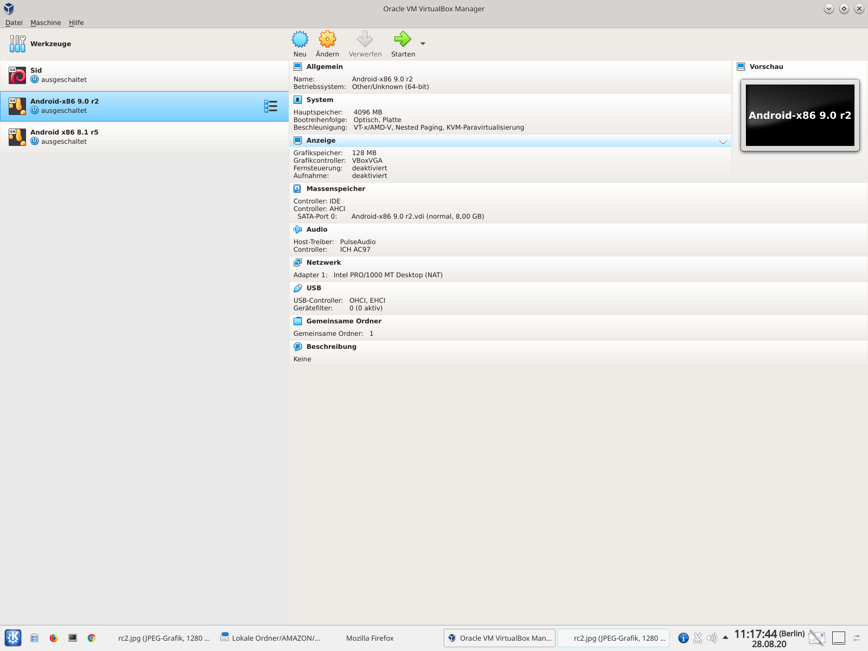Expand hidden system tray icons arrow
Screen dimensions: 868x651
725,638
